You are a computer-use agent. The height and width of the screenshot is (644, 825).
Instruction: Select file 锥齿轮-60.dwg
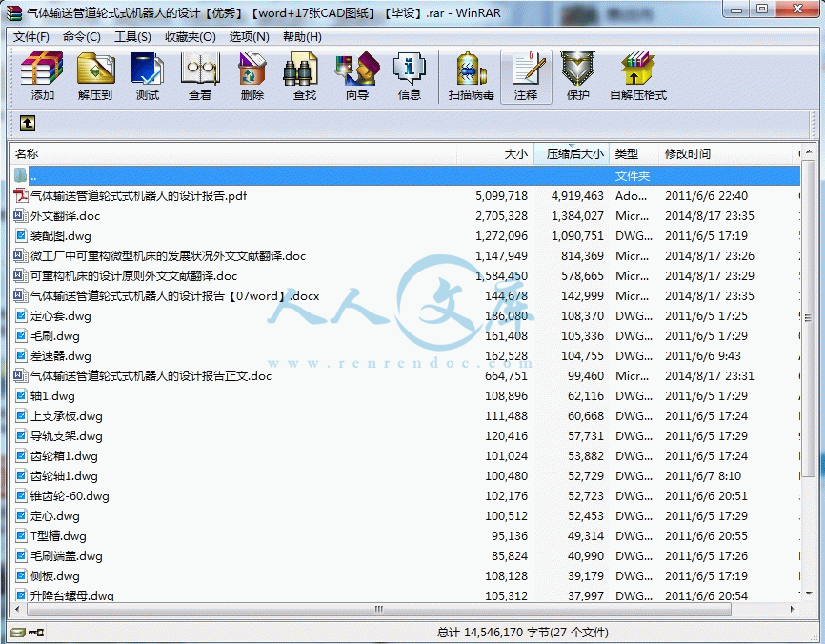point(70,495)
